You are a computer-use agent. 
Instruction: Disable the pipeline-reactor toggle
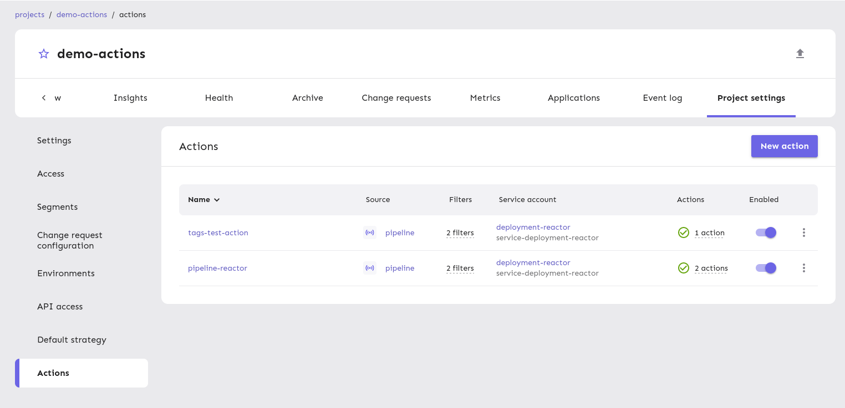[766, 268]
